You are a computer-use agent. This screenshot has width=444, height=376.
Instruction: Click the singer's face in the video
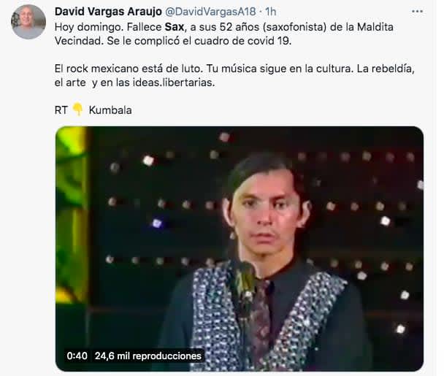[x=264, y=214]
